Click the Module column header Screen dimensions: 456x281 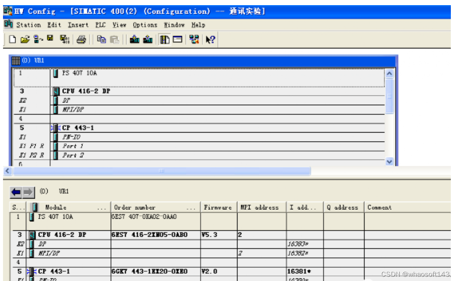point(69,207)
